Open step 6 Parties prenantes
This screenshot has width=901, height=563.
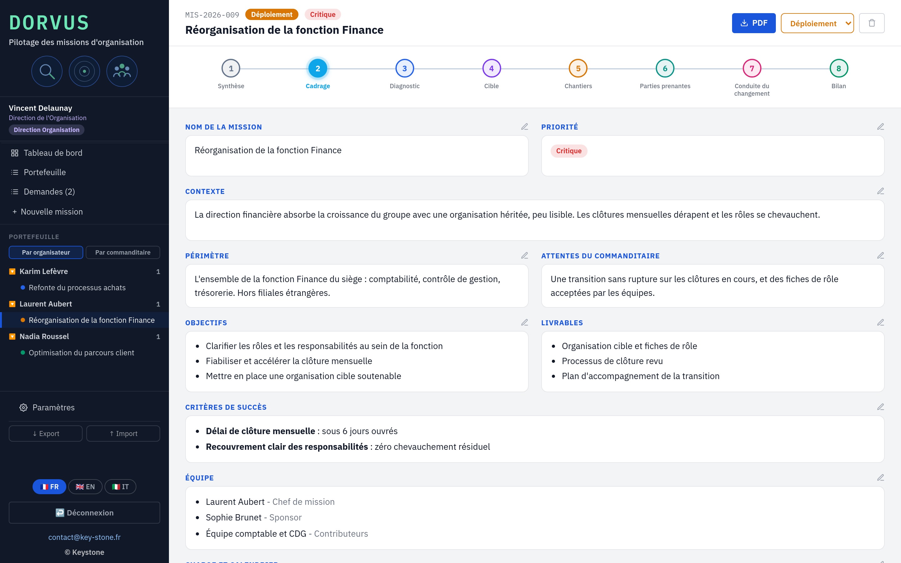[x=665, y=68]
